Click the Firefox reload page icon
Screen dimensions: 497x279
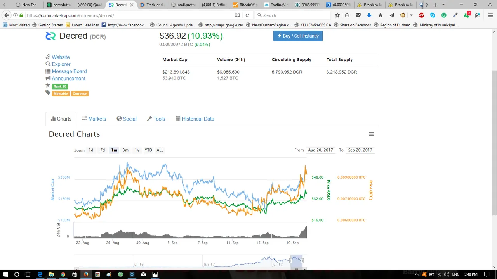point(247,15)
